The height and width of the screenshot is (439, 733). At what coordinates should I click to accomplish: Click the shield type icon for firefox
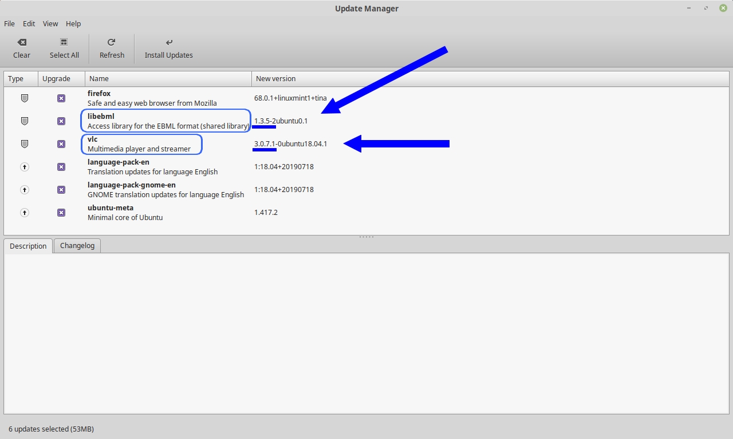click(x=25, y=98)
